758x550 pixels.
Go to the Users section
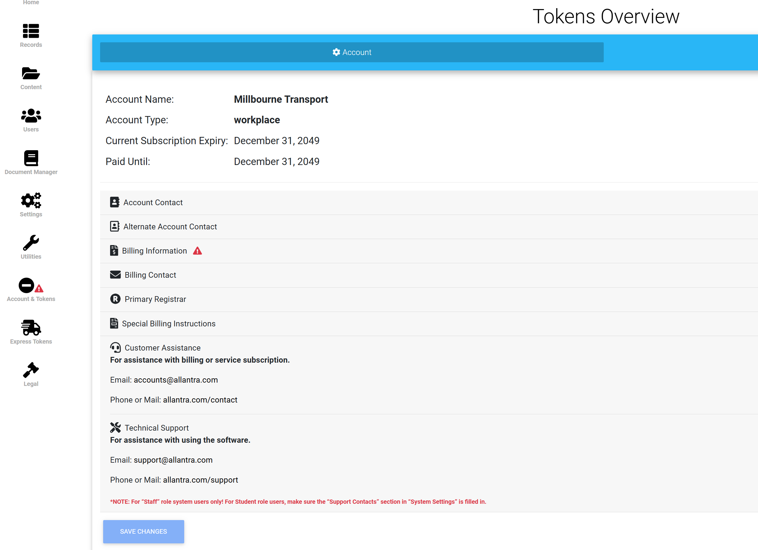coord(31,116)
